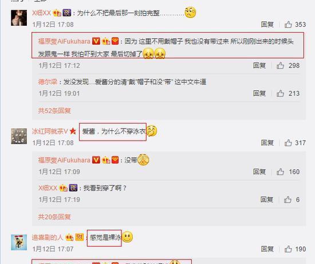Click the verified V badge next to 福原爱AiFukuhara in first reply

[x=96, y=41]
